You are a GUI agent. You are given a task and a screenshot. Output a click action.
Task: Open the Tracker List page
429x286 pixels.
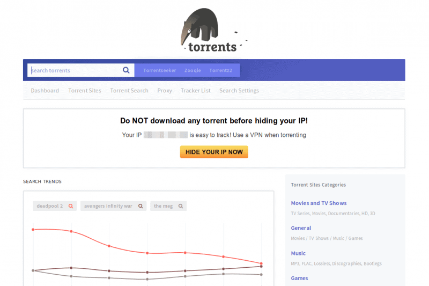click(x=196, y=91)
